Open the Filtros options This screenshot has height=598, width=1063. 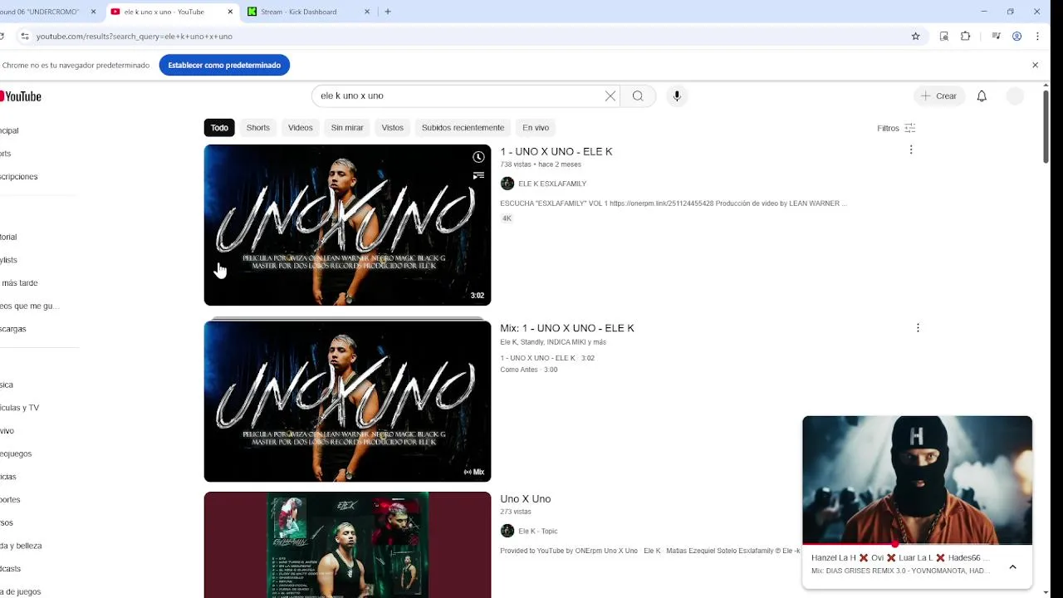pos(896,128)
